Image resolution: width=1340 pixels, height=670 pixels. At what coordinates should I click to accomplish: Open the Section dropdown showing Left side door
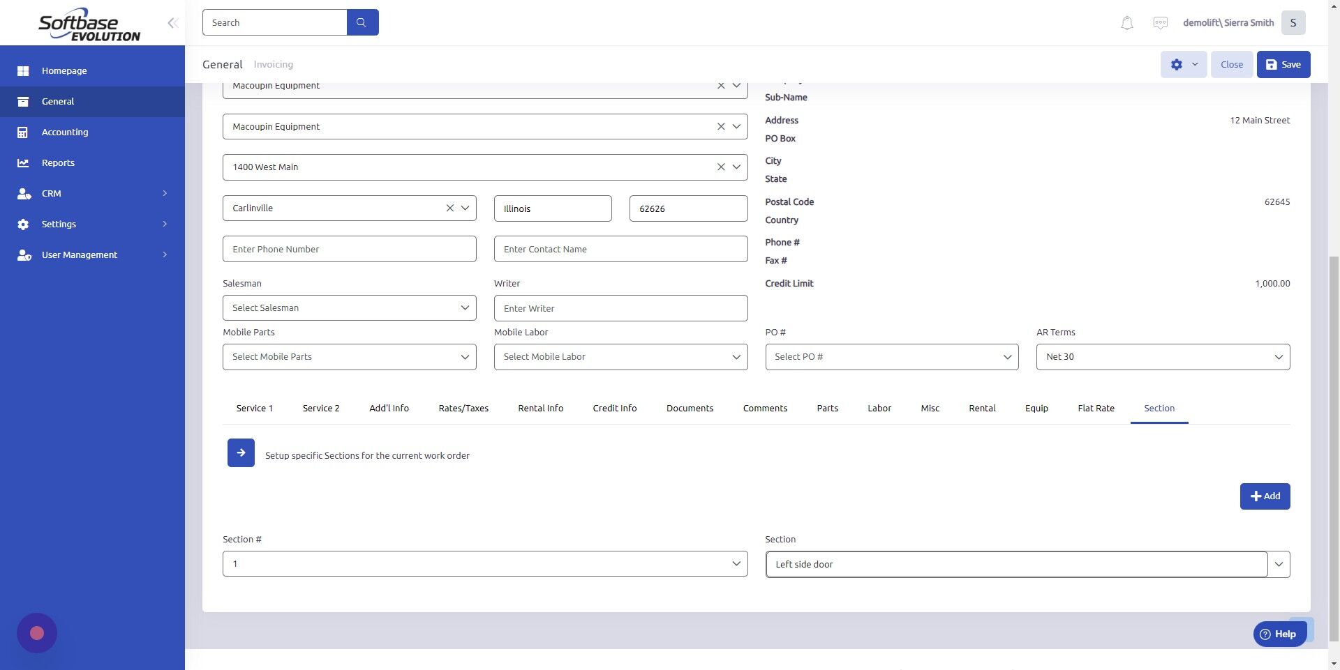[1279, 564]
